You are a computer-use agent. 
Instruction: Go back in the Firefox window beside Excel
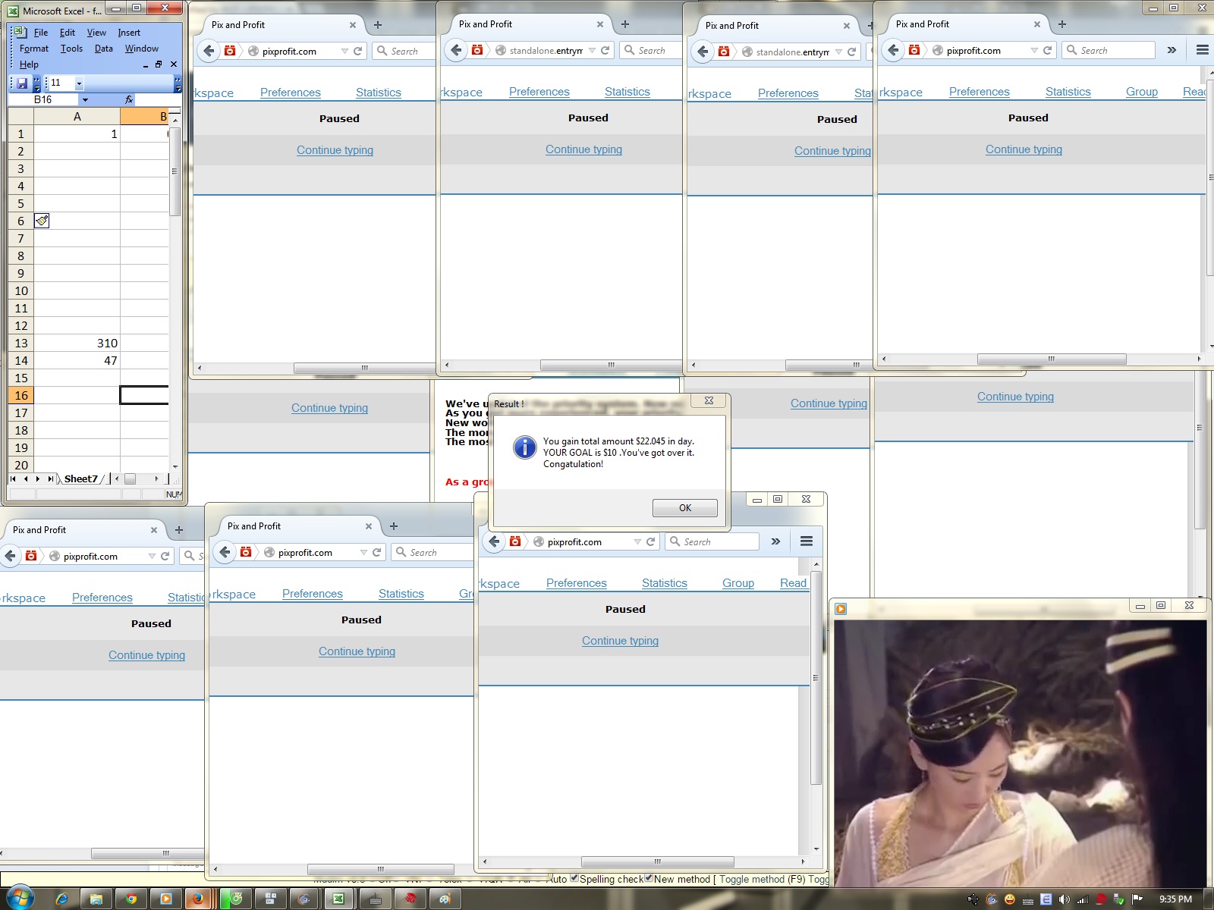(x=209, y=51)
